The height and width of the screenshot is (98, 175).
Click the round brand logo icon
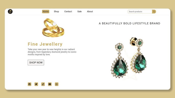click(10, 12)
